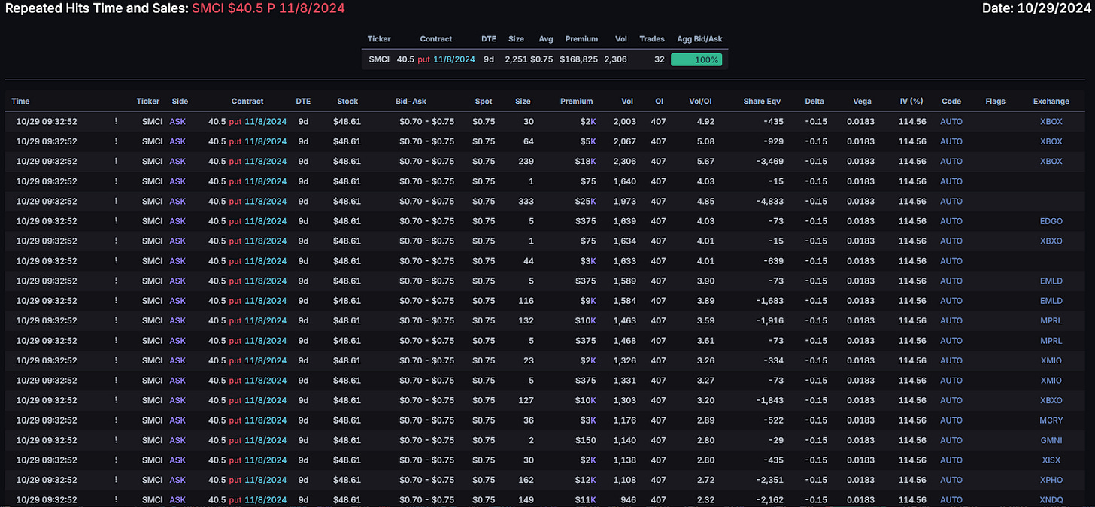This screenshot has width=1095, height=507.
Task: Select the -29 share equivalent cell
Action: [776, 440]
